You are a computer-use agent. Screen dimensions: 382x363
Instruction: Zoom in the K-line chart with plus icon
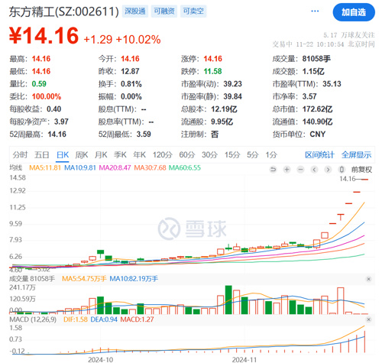pyautogui.click(x=286, y=170)
